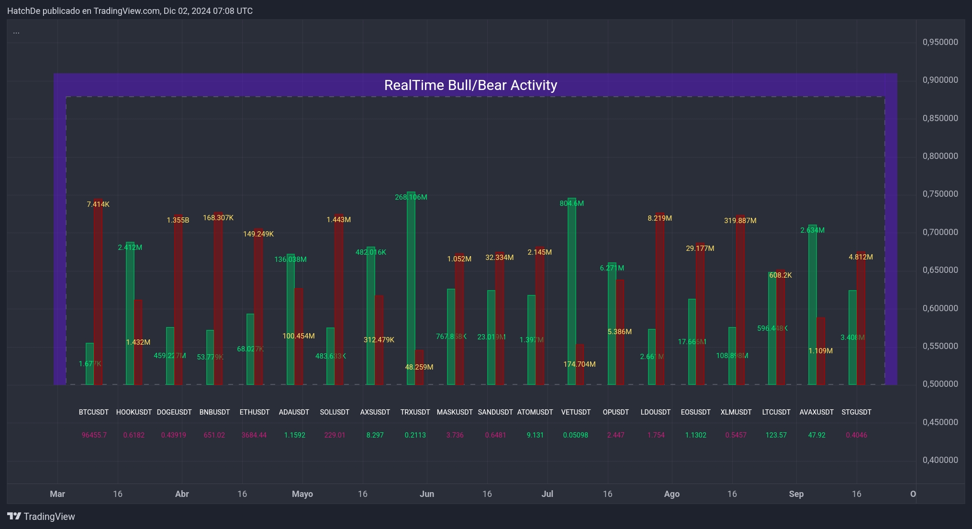Click the Sep label on the time axis
Screen dimensions: 972x529
(796, 494)
